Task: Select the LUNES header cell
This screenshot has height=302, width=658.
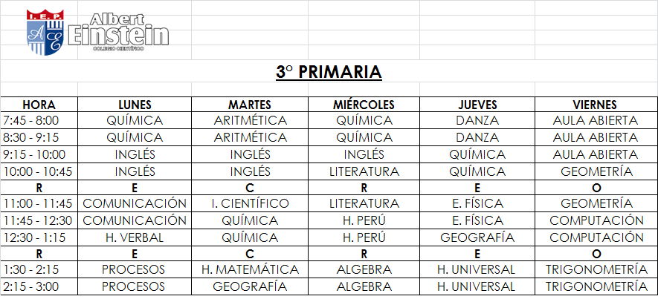Action: [135, 105]
